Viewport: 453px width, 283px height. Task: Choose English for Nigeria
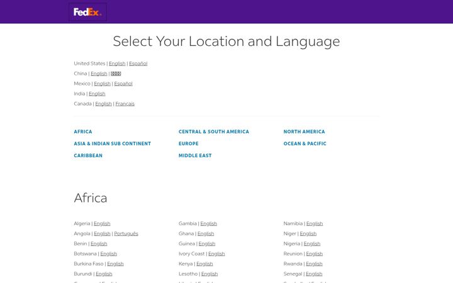(x=312, y=244)
